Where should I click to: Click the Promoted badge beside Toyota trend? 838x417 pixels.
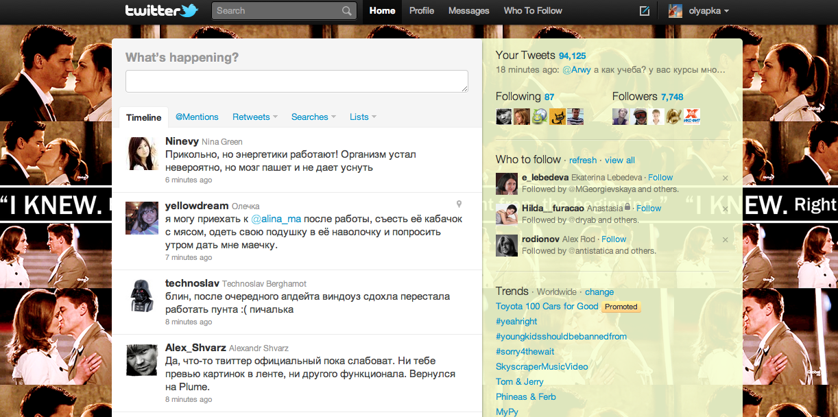click(621, 307)
